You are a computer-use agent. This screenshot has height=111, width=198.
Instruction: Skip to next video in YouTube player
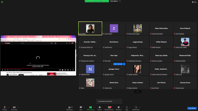[5, 70]
